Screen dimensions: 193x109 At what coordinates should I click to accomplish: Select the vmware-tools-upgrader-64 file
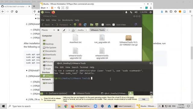point(102,53)
